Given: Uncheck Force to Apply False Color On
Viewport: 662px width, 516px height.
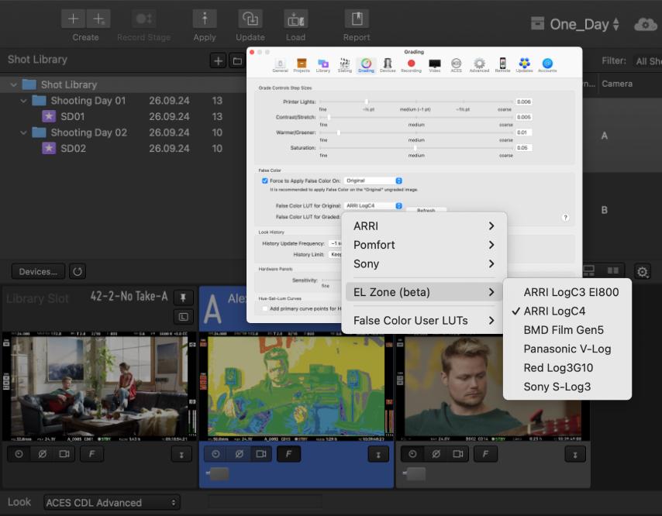Looking at the screenshot, I should 264,181.
